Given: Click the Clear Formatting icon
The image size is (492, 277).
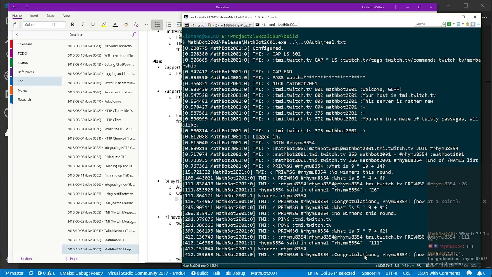Looking at the screenshot, I should (136, 25).
